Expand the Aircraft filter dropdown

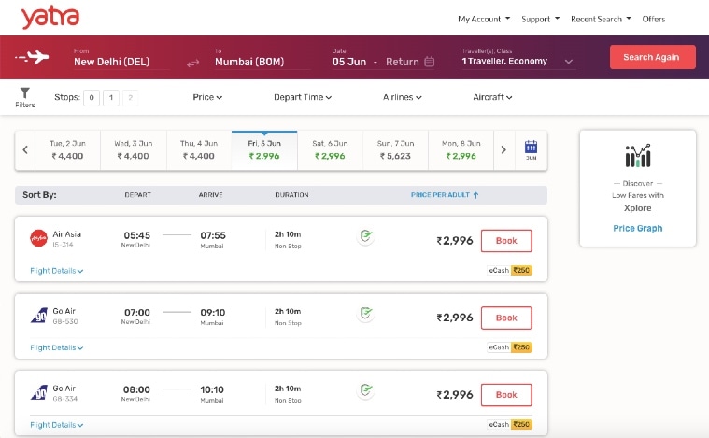492,97
